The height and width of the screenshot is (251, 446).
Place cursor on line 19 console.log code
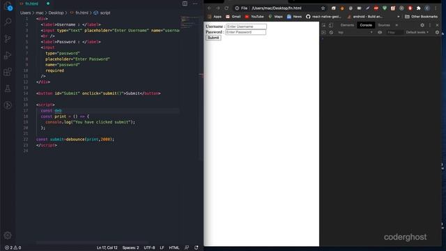[x=90, y=122]
